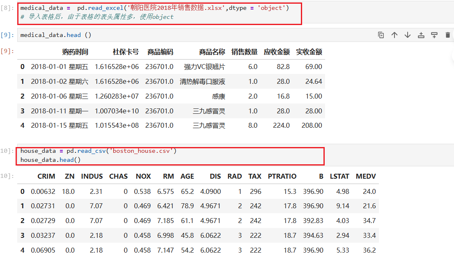
Task: Click the PTRATIO column header
Action: tap(282, 176)
